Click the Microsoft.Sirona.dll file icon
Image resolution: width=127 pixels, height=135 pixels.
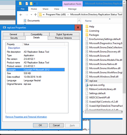[x=87, y=56]
